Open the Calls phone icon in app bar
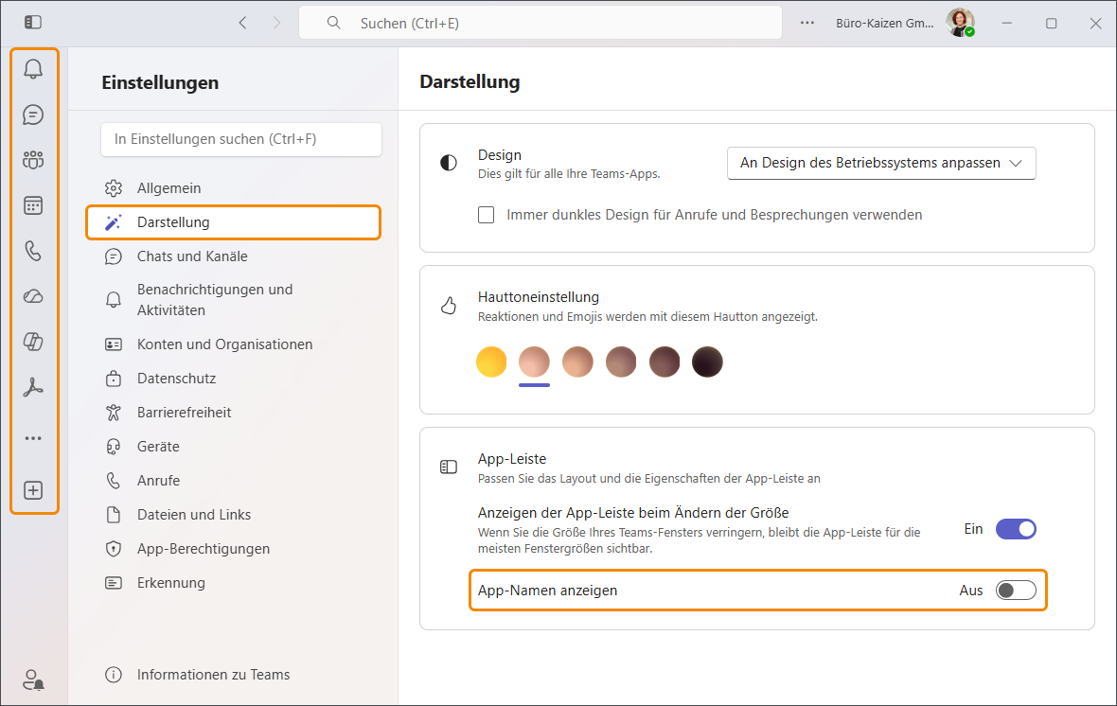The image size is (1117, 706). pyautogui.click(x=33, y=251)
